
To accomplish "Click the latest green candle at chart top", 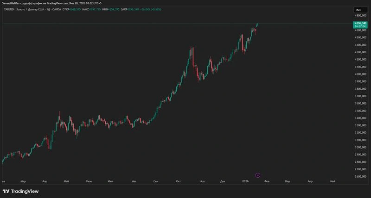I will click(257, 25).
